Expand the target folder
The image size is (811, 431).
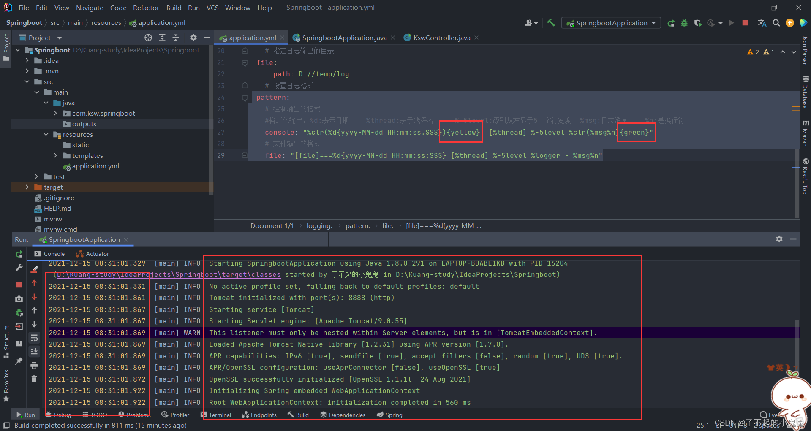point(27,187)
